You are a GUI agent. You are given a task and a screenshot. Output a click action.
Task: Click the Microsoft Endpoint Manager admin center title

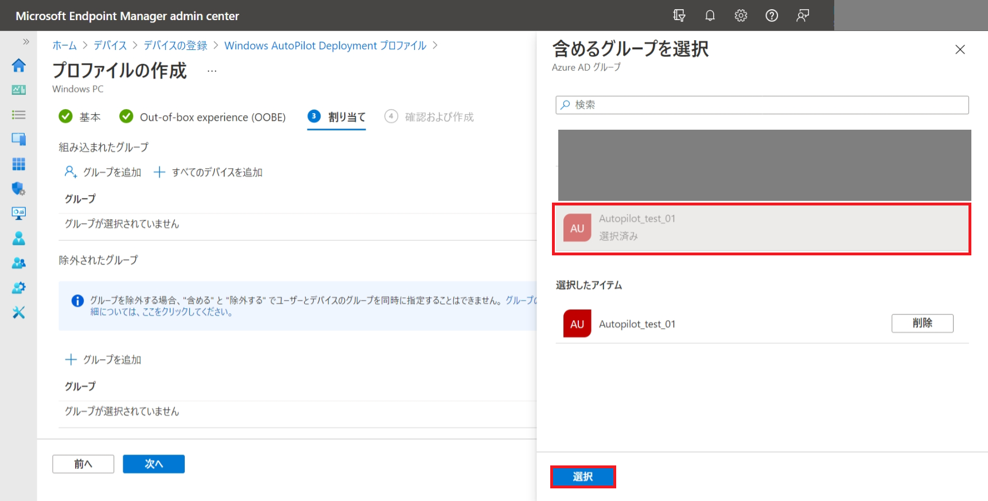127,16
